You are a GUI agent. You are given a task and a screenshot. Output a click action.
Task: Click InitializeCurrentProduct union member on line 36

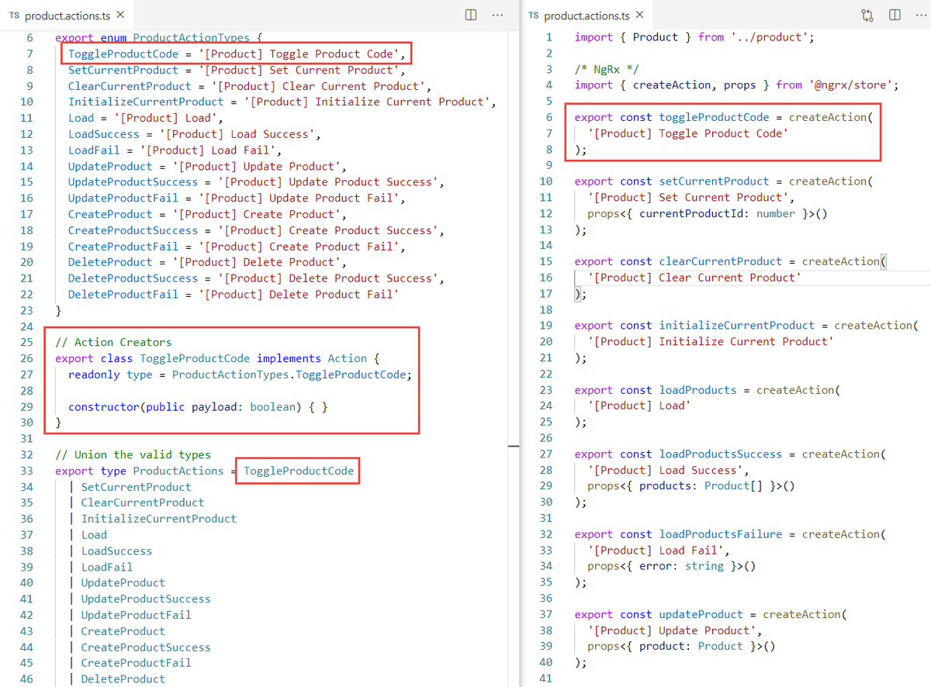(x=159, y=519)
